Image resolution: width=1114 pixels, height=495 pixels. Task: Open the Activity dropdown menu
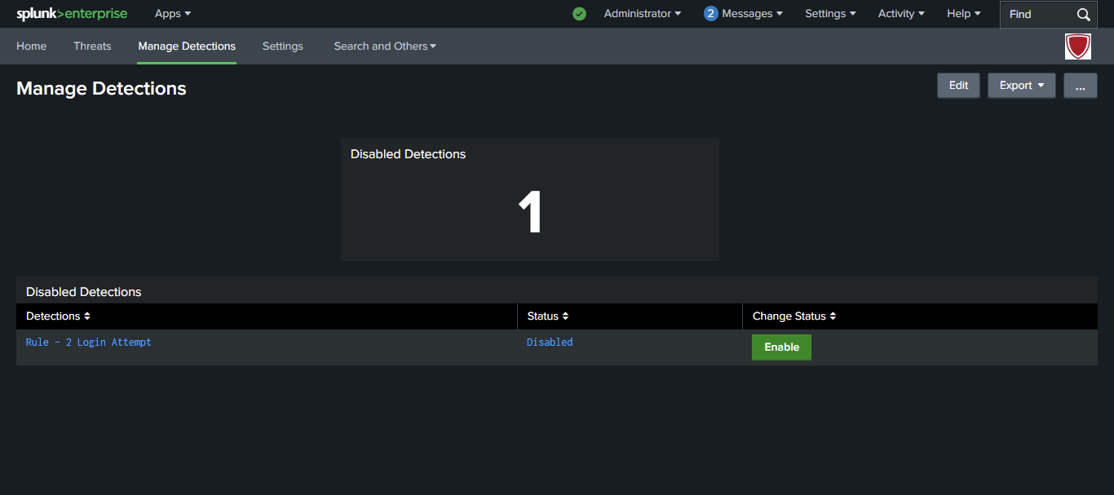(x=901, y=14)
